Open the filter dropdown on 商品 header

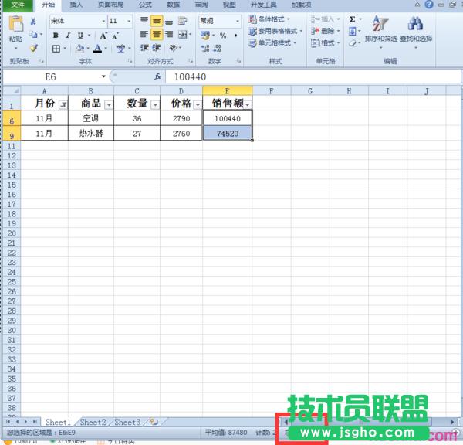tap(109, 104)
